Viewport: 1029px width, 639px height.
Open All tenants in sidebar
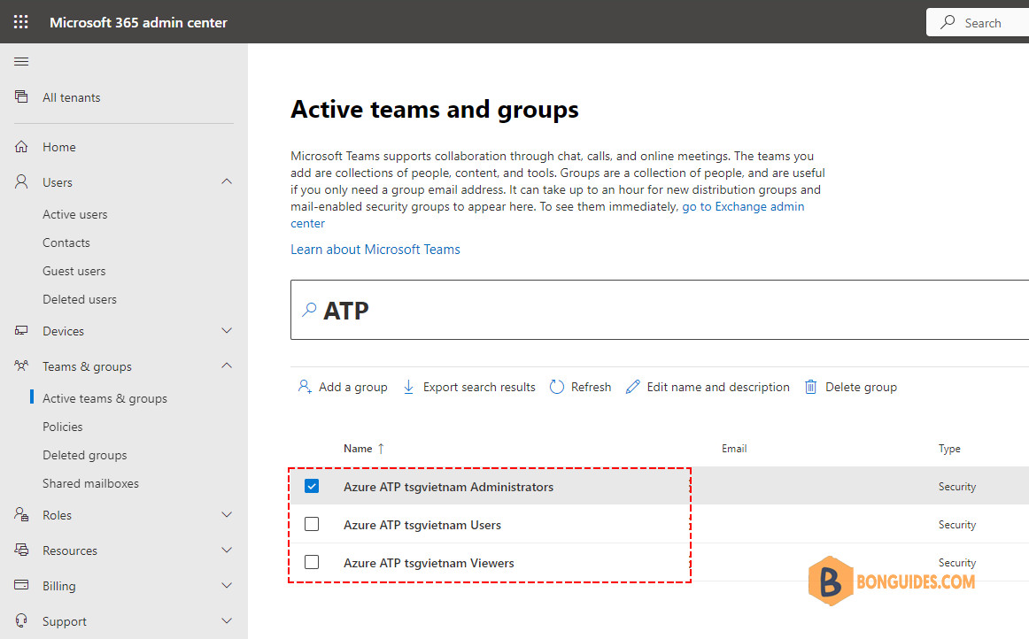click(x=72, y=97)
